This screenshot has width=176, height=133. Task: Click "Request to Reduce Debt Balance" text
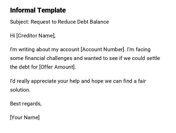pyautogui.click(x=70, y=22)
